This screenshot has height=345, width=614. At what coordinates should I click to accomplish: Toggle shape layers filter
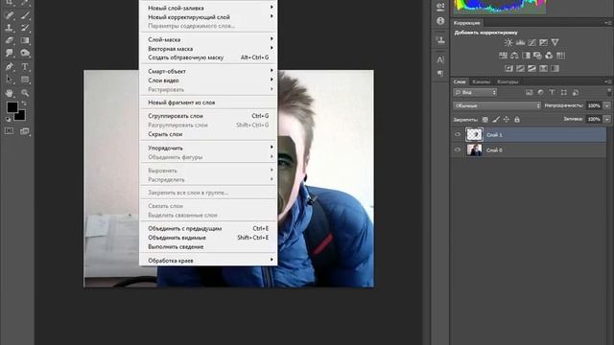[563, 92]
